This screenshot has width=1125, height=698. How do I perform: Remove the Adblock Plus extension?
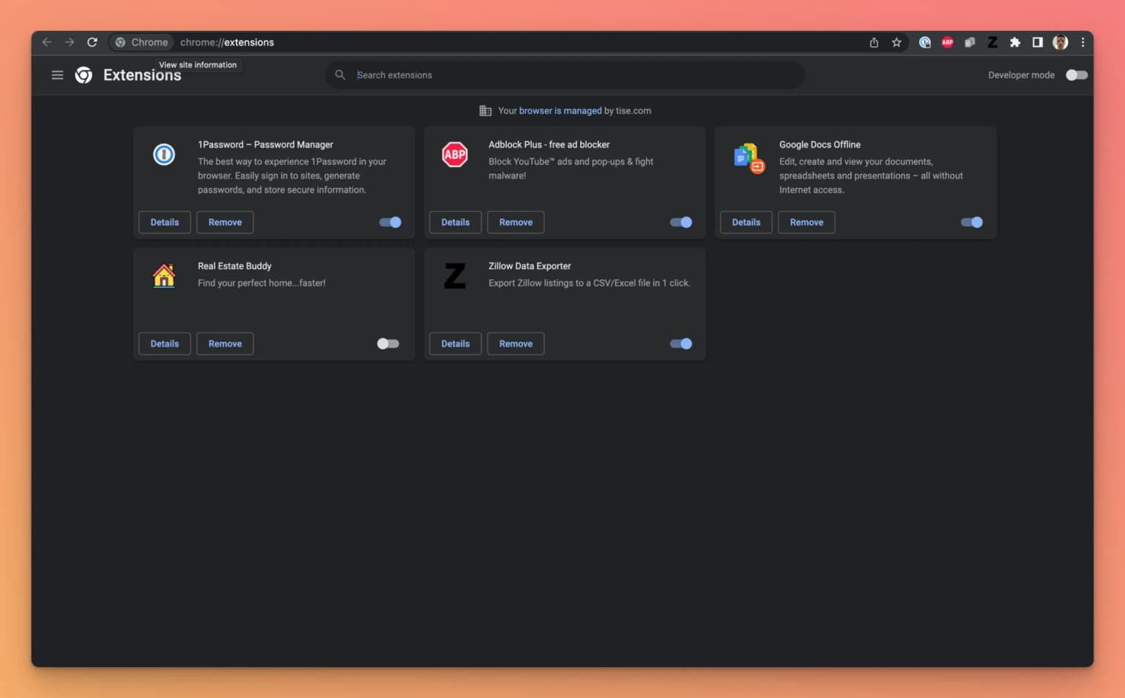click(516, 222)
